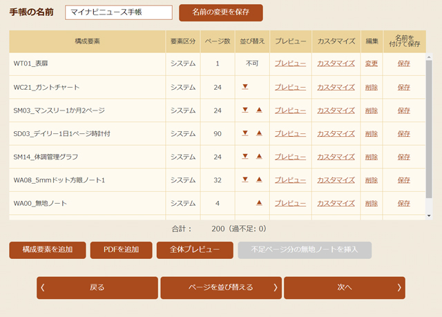
Task: Move WC21_ガントチャート row down
Action: point(245,86)
